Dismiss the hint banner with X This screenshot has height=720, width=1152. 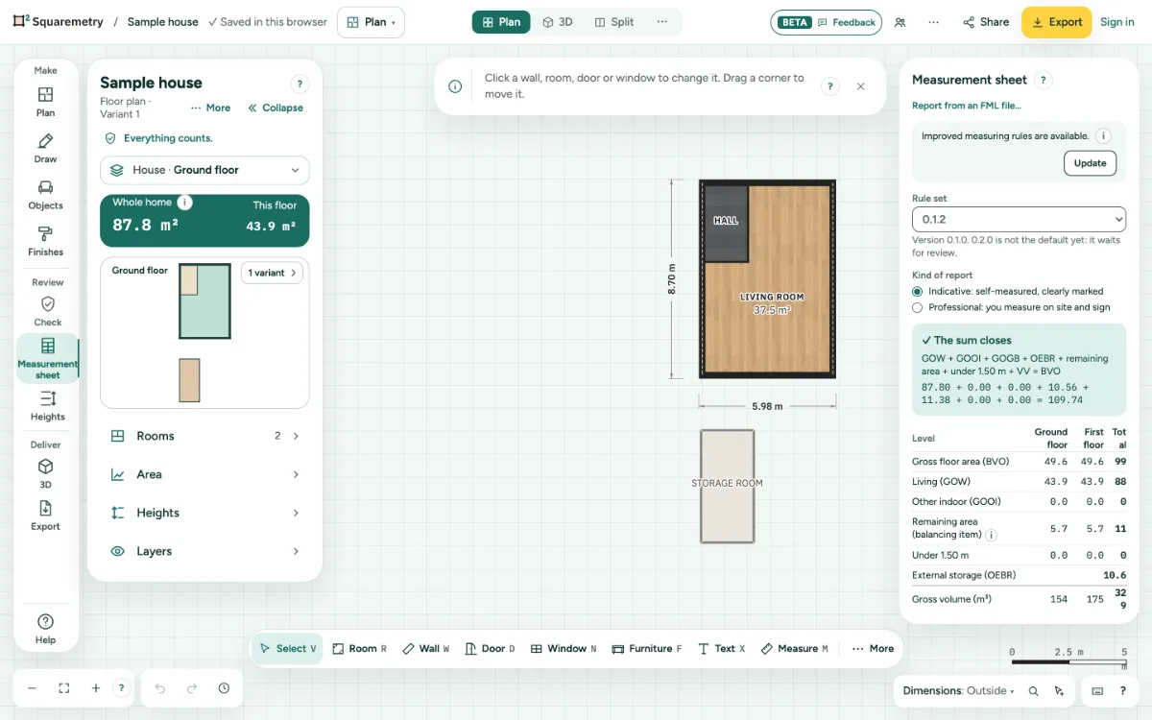(860, 86)
